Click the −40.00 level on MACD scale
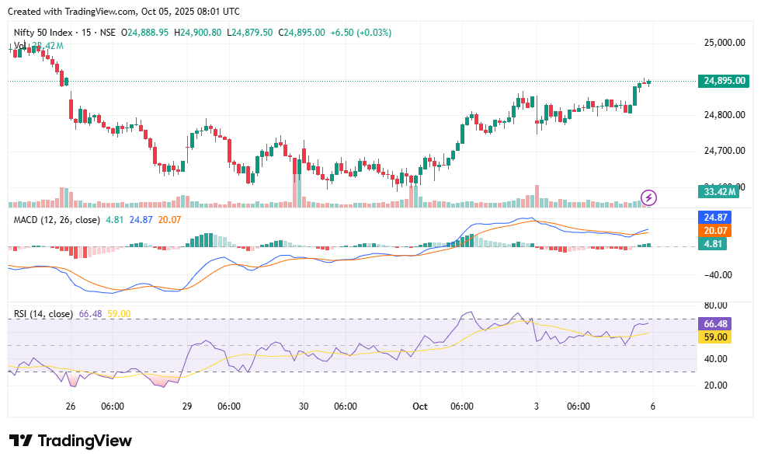This screenshot has height=464, width=761. pos(718,274)
